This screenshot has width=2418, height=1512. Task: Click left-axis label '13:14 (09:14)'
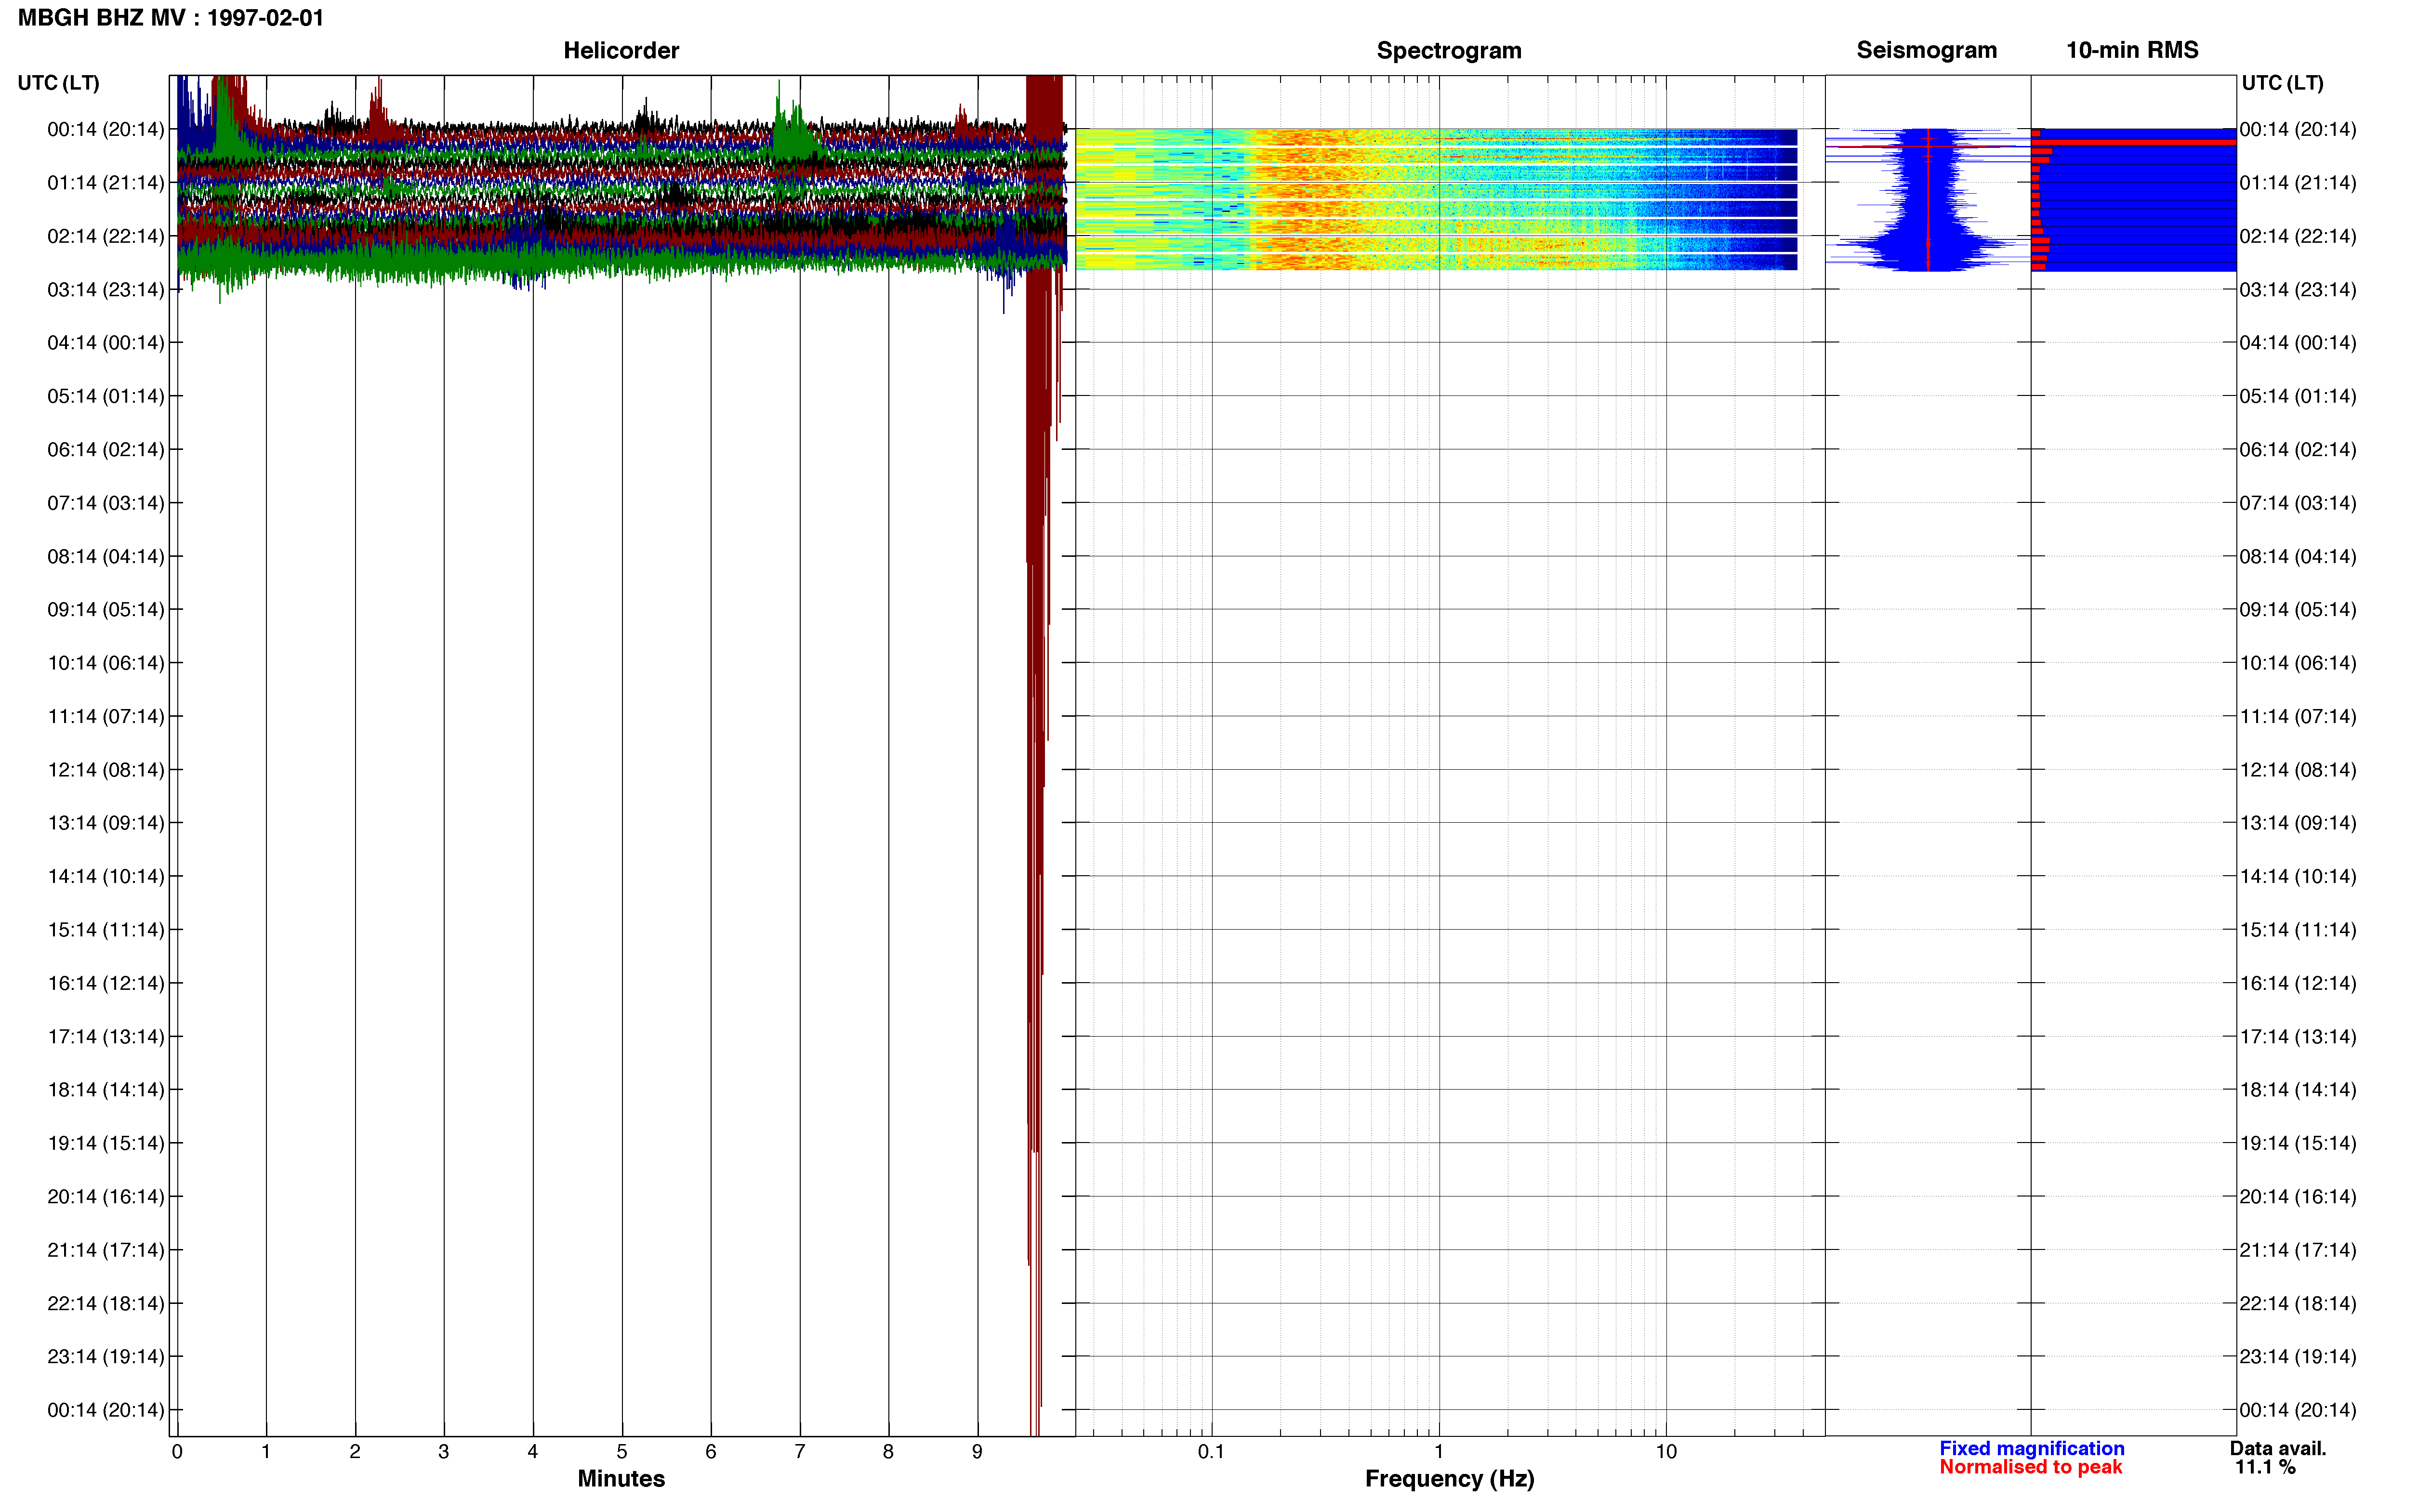click(x=106, y=822)
